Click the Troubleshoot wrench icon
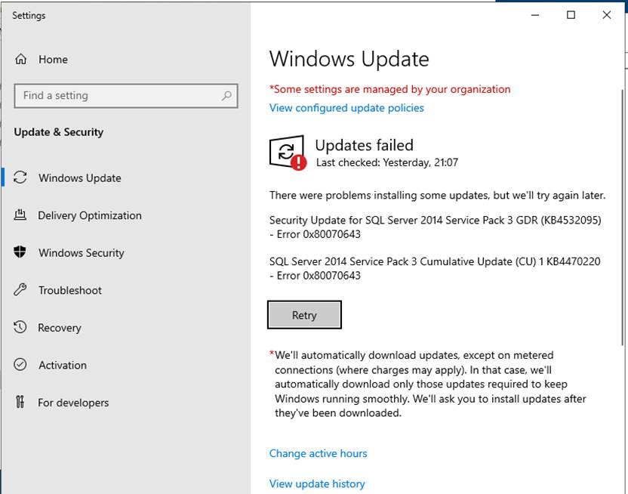 (20, 289)
